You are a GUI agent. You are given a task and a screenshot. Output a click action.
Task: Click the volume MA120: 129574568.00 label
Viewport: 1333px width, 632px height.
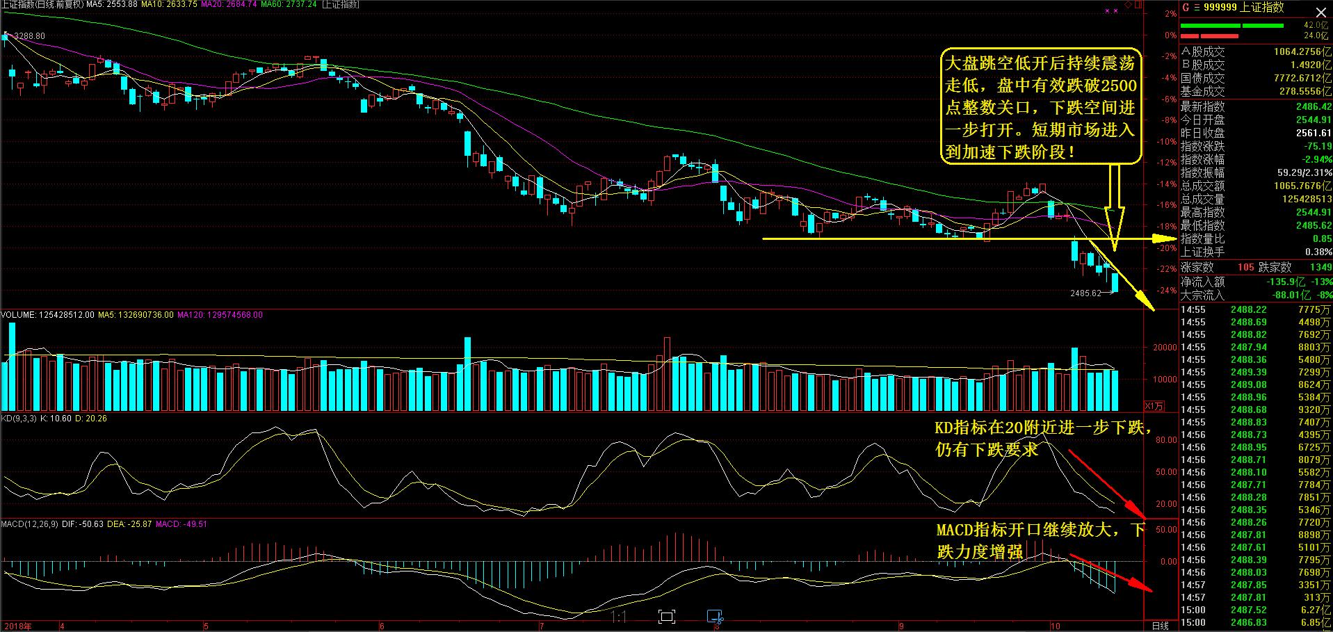click(x=220, y=315)
